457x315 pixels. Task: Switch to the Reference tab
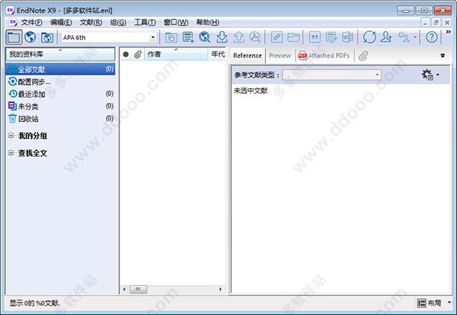(x=248, y=56)
